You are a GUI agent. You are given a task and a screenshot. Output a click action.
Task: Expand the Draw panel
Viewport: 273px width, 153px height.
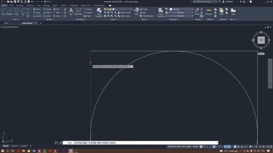(x=16, y=20)
